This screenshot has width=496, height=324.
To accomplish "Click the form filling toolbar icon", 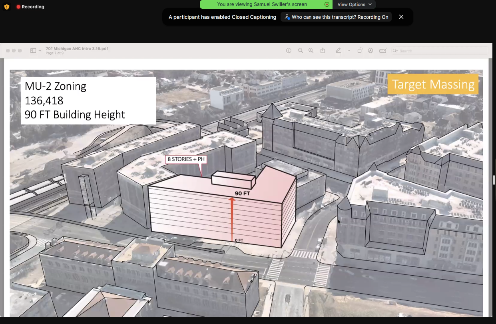I will click(382, 51).
